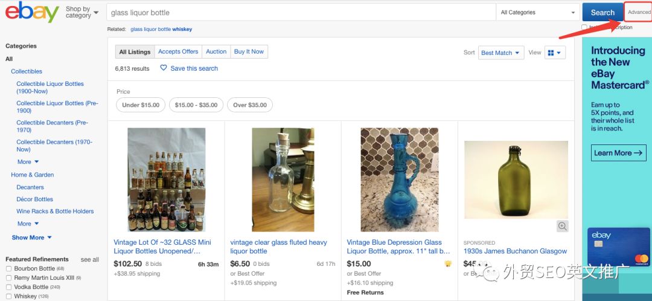Open the Shop by category menu

pos(81,13)
